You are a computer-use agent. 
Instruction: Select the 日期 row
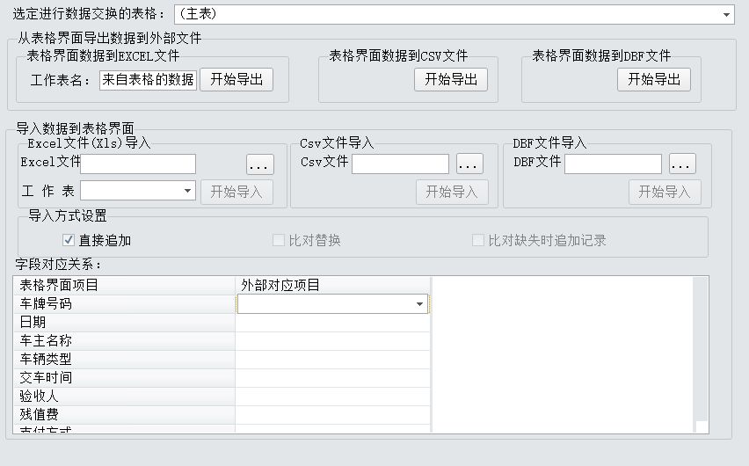[124, 323]
